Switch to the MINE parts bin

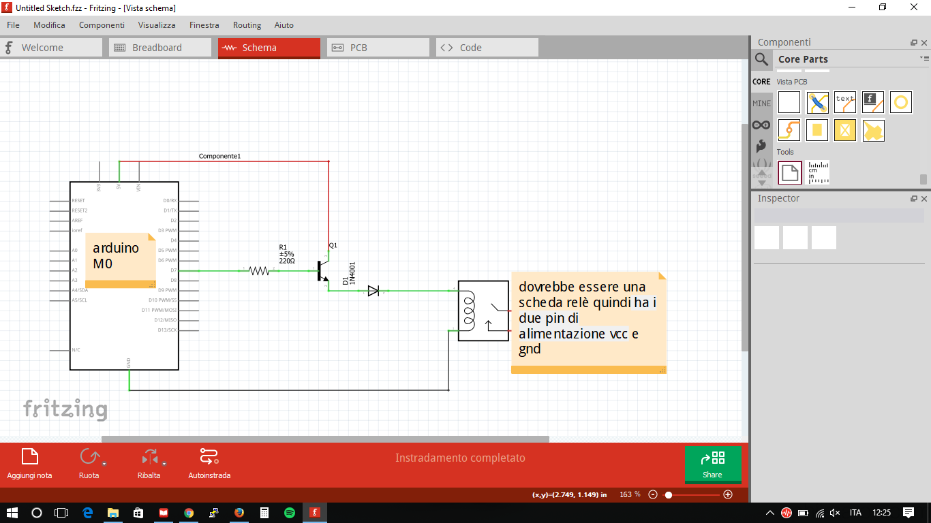pos(761,104)
